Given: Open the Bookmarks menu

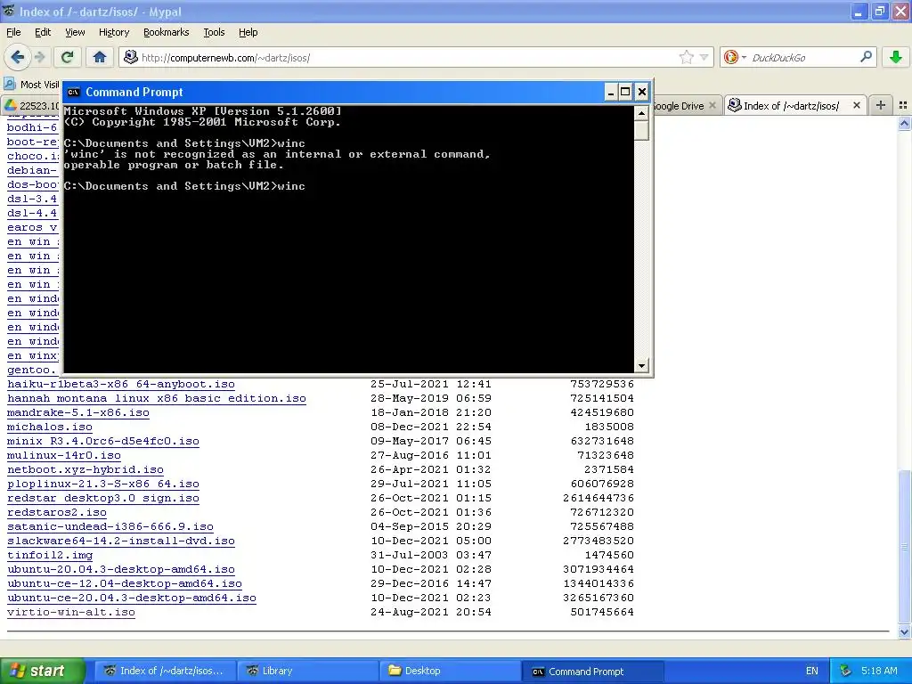Looking at the screenshot, I should pos(166,33).
